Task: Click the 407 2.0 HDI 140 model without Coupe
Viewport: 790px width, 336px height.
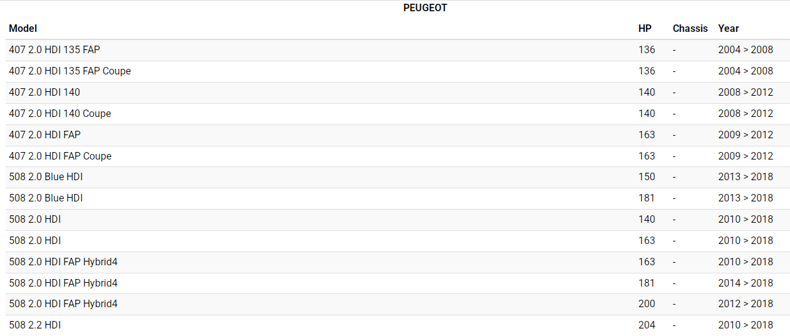Action: click(44, 92)
